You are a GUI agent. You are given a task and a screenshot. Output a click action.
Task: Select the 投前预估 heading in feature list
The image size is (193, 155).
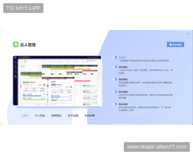click(x=123, y=79)
